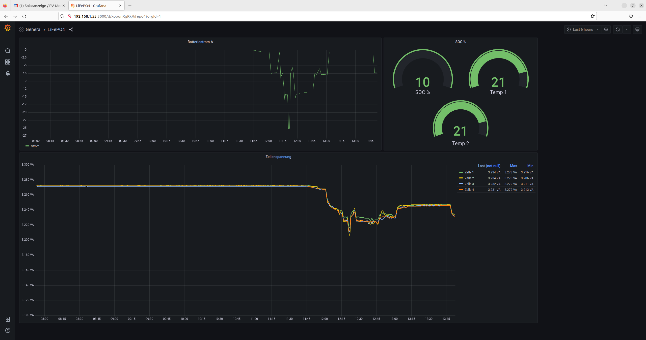
Task: Click the sign-in icon in sidebar
Action: [x=8, y=319]
